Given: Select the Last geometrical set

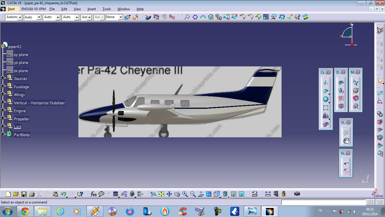Looking at the screenshot, I should (17, 127).
